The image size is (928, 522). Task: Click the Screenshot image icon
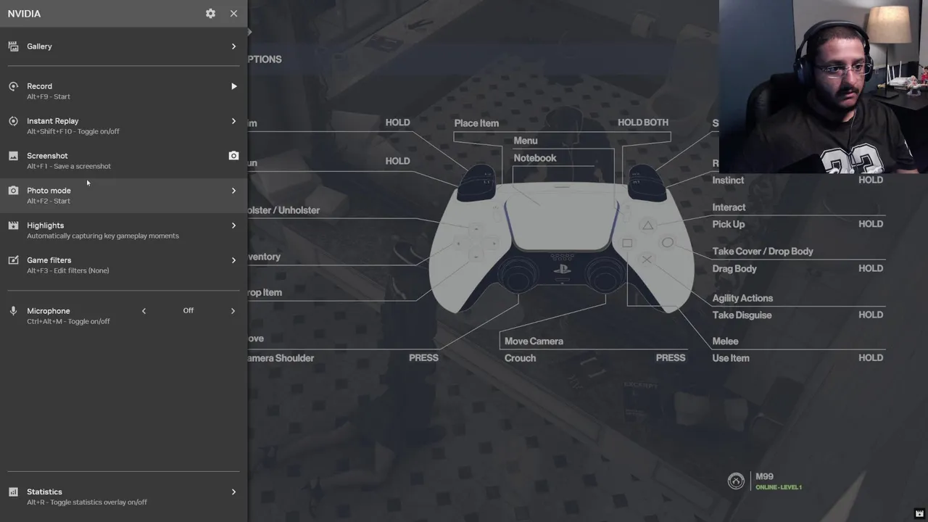click(x=13, y=156)
